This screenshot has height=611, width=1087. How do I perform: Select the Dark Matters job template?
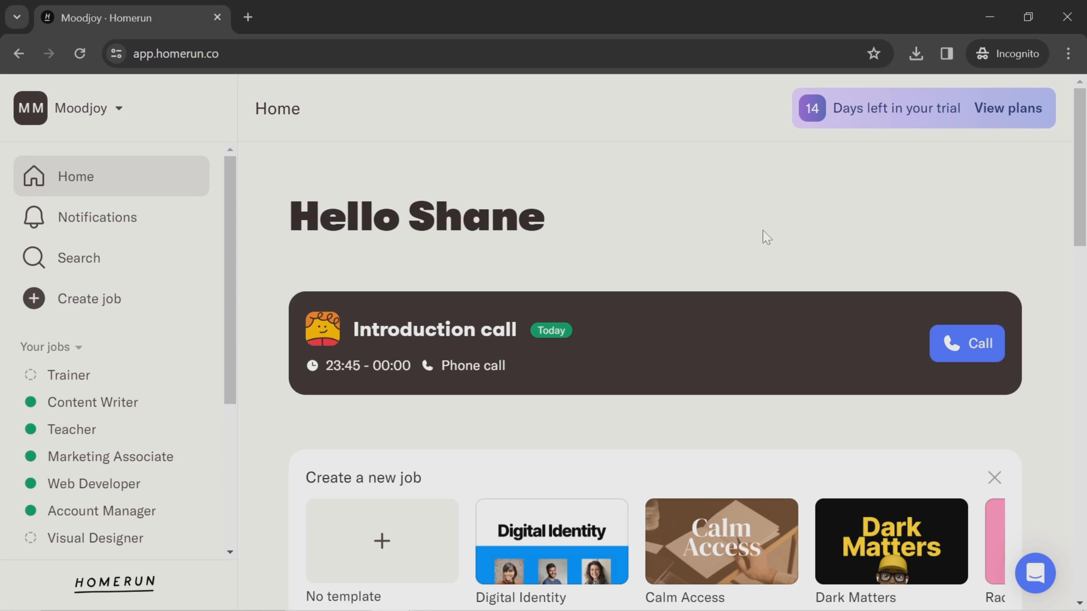pyautogui.click(x=891, y=541)
